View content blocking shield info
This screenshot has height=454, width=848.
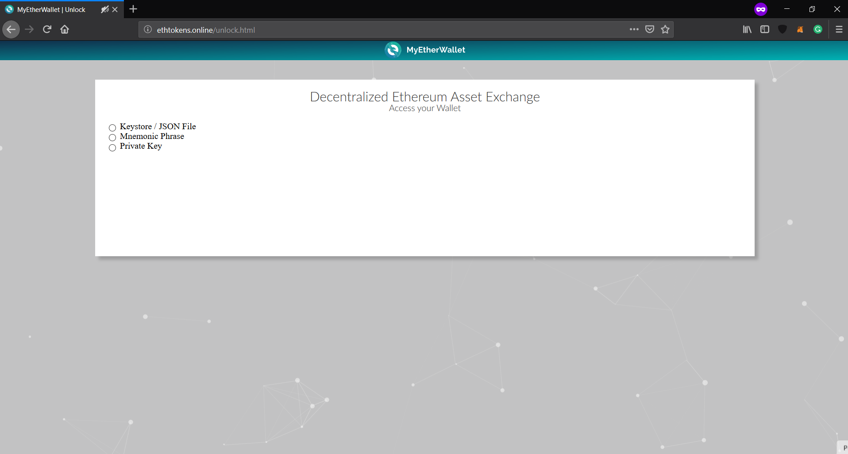click(782, 29)
